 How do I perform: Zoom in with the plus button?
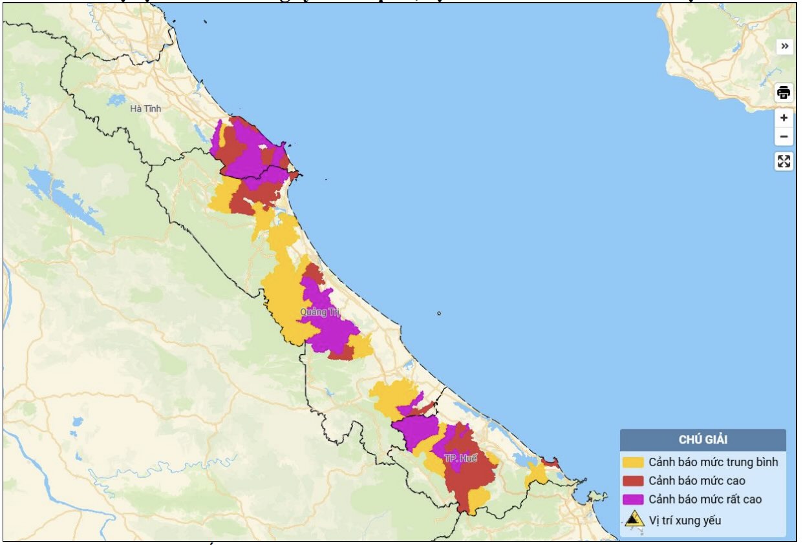(784, 118)
